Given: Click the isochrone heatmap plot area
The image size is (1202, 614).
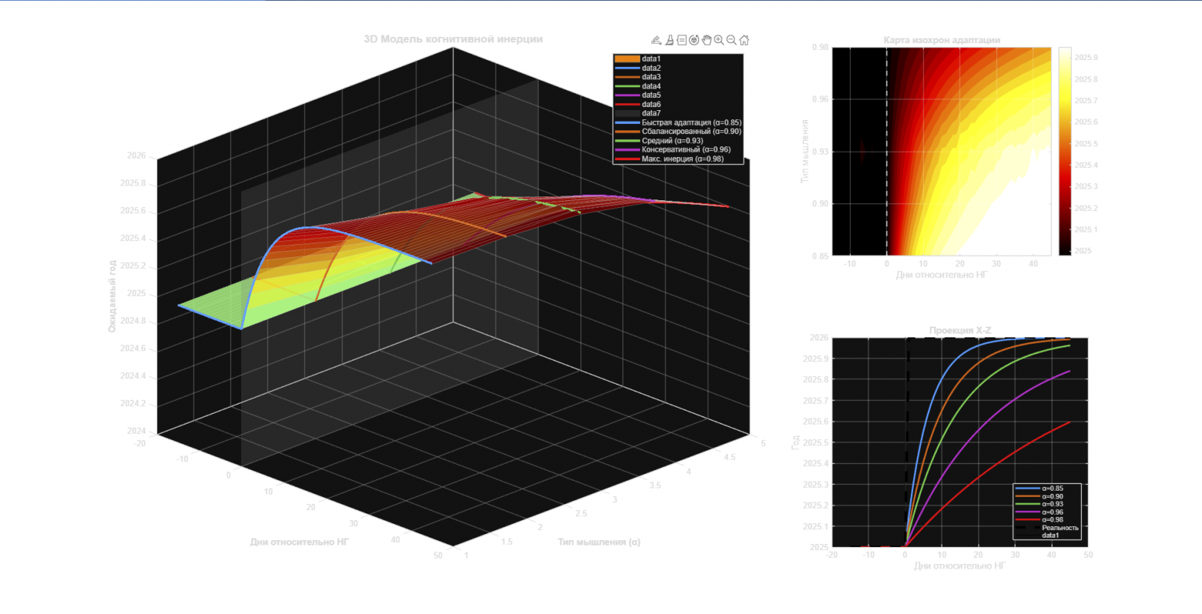Looking at the screenshot, I should [x=942, y=151].
